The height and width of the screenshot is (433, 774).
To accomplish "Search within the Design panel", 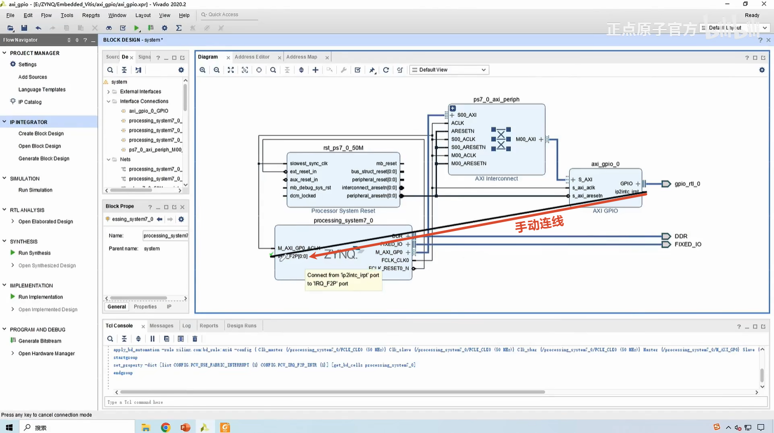I will 110,70.
